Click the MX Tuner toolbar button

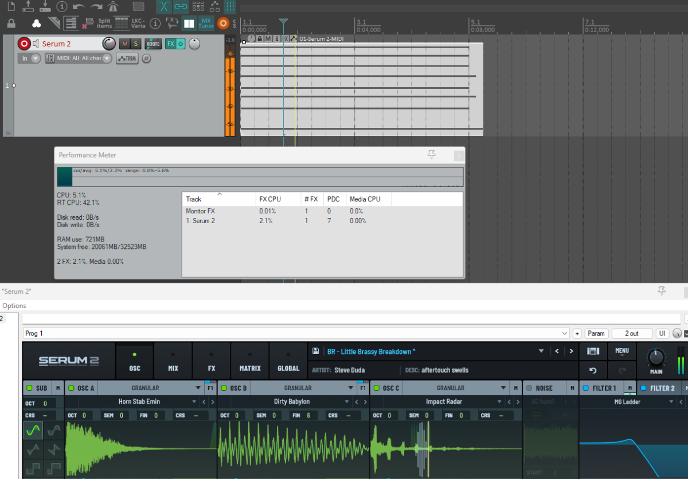(206, 24)
